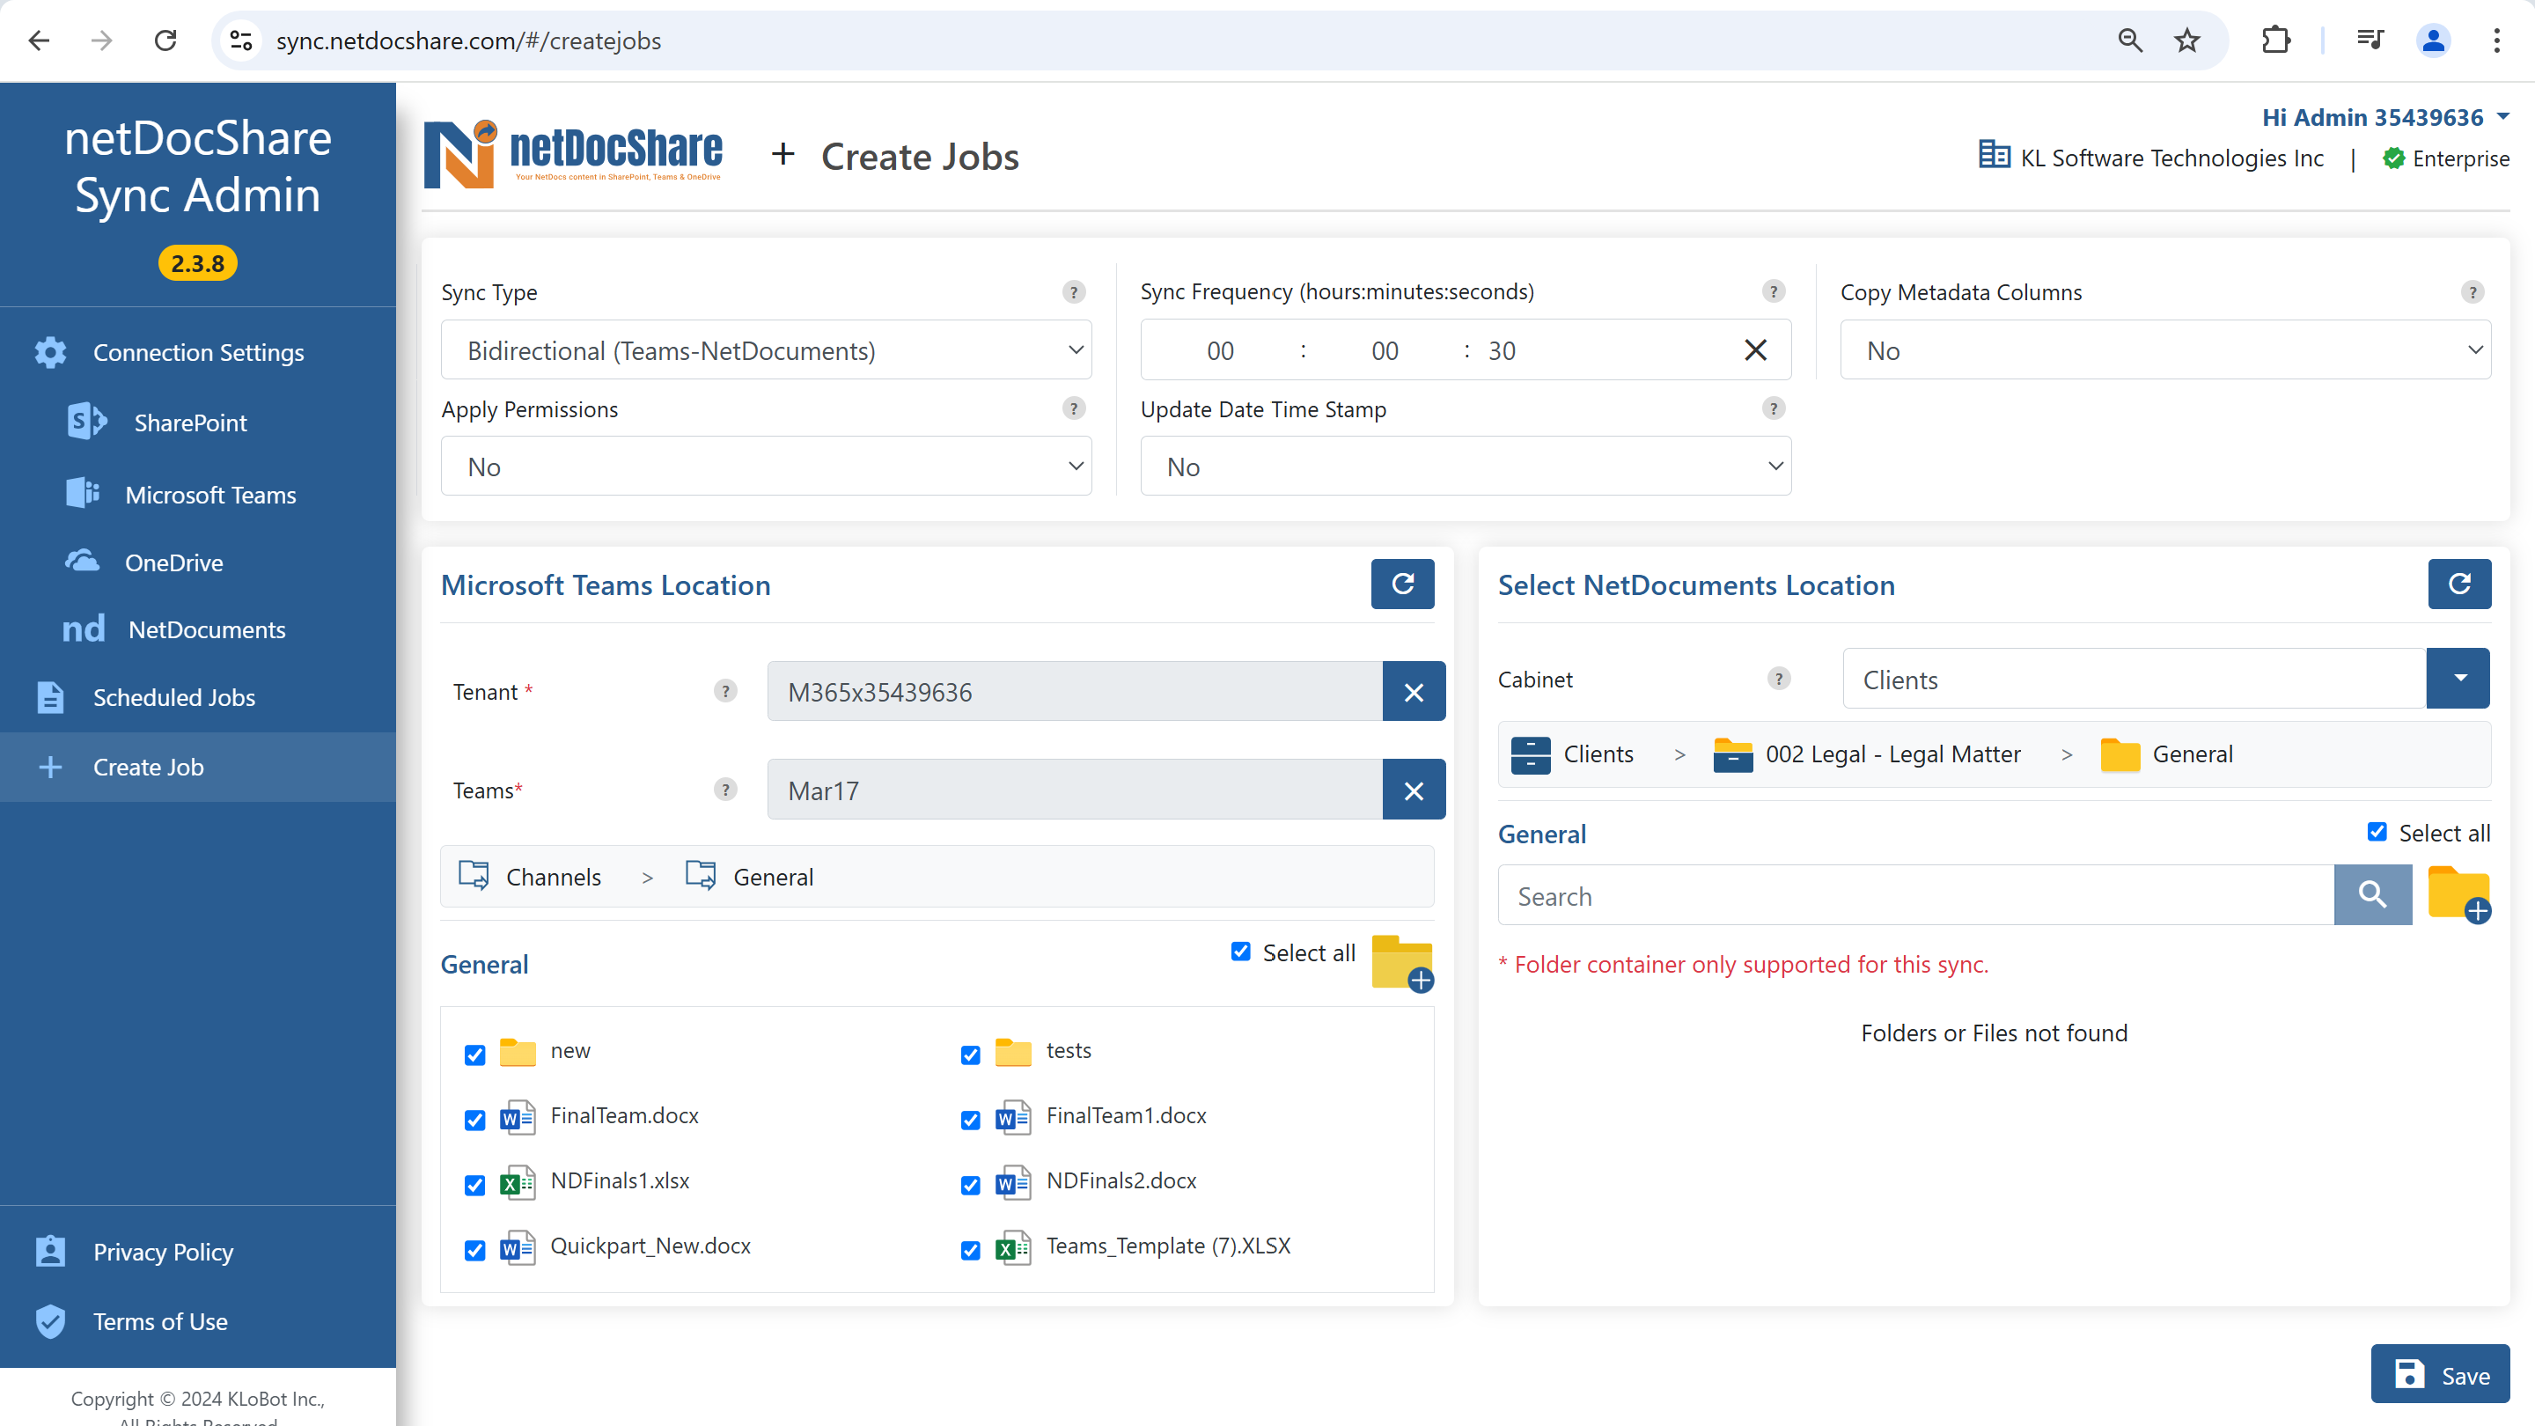Expand the Cabinet dropdown arrow
2535x1426 pixels.
point(2458,678)
